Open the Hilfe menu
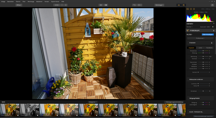Viewport: 216px width, 118px height. [x=63, y=2]
